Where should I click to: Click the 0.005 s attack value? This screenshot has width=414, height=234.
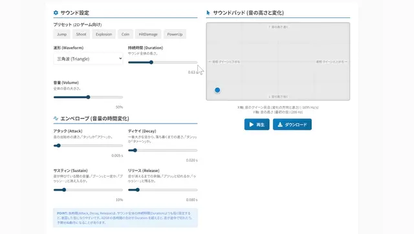117,156
